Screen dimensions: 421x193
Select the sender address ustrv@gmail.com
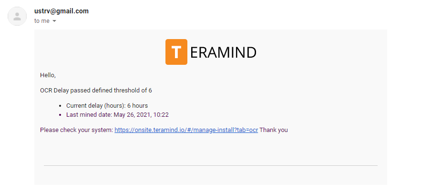pos(62,11)
